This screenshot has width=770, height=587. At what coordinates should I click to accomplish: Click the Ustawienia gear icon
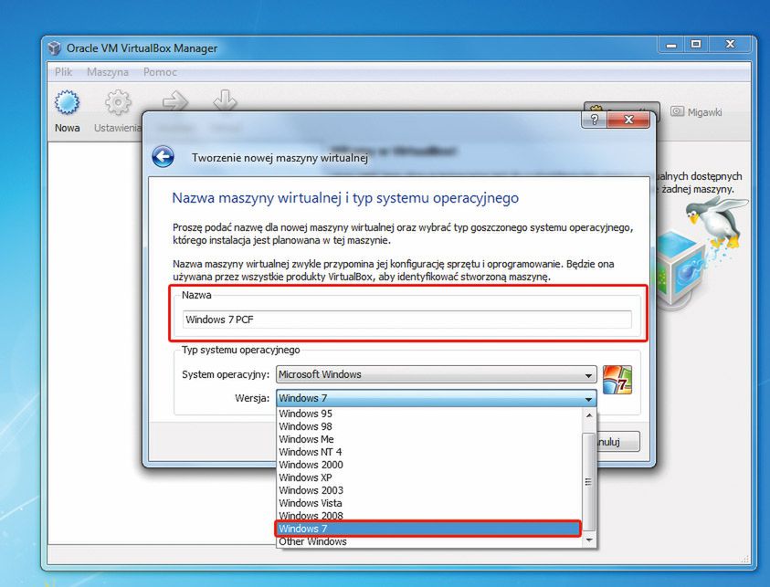click(118, 102)
